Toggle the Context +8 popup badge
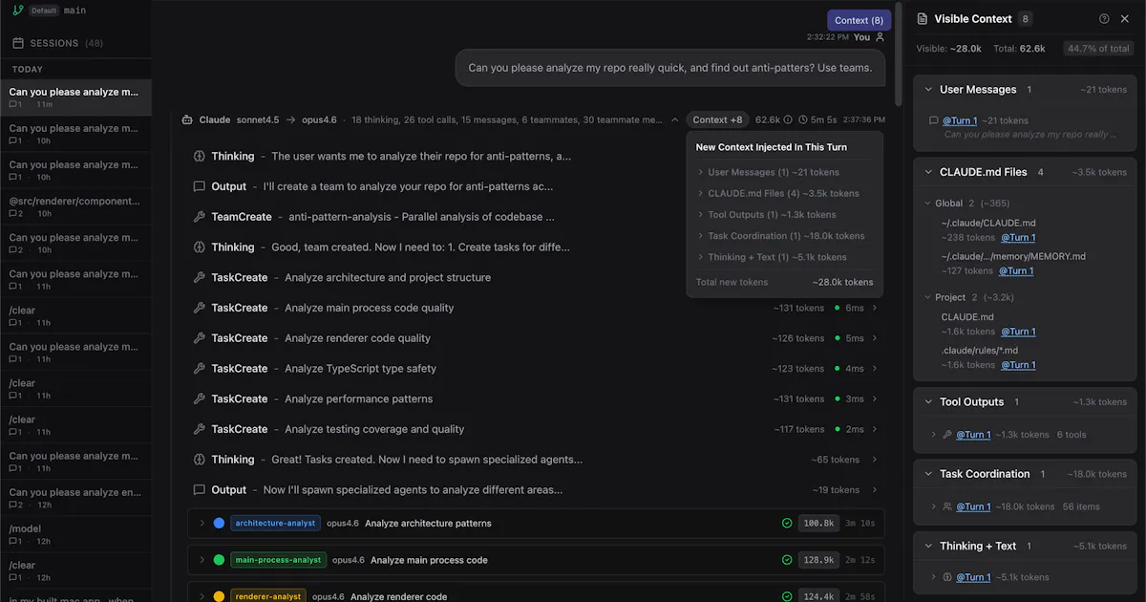The height and width of the screenshot is (602, 1146). click(x=717, y=120)
